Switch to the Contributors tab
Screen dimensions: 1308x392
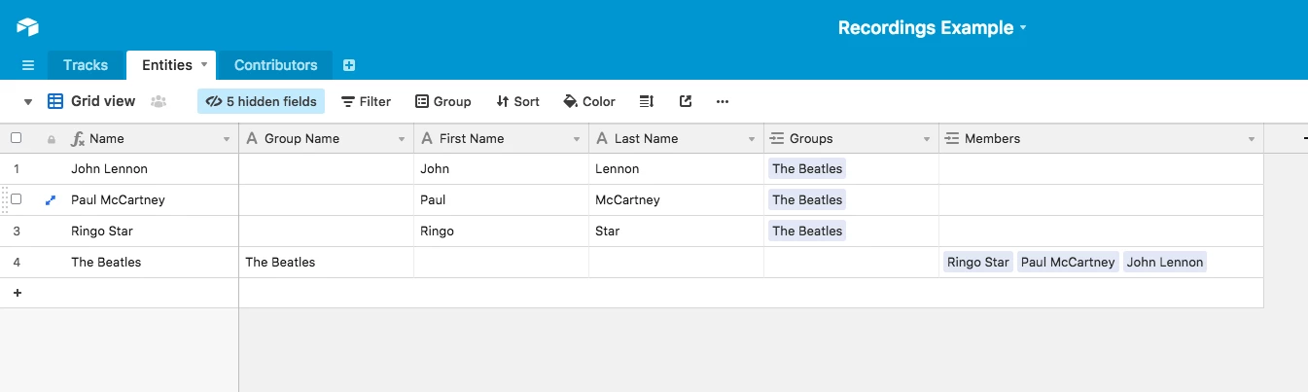tap(275, 65)
